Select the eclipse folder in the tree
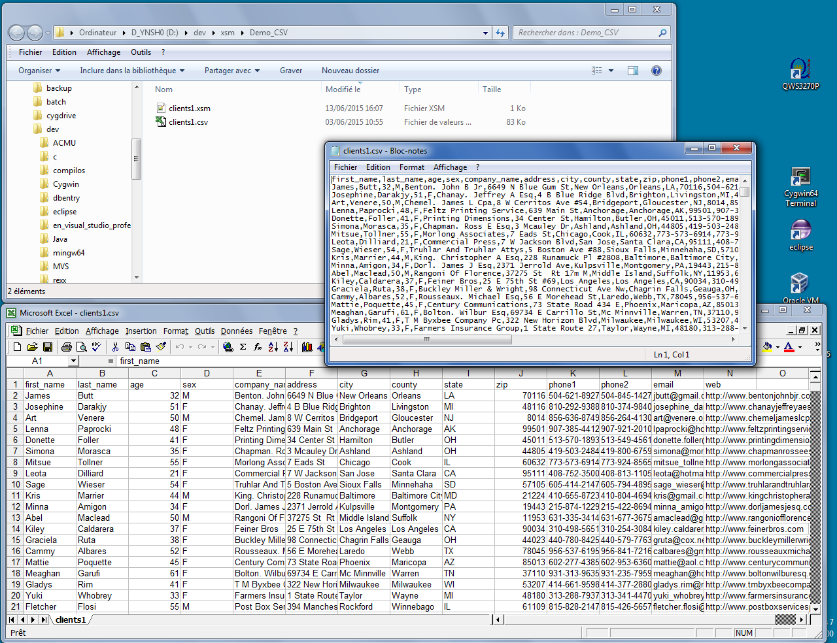The image size is (837, 643). [x=65, y=212]
